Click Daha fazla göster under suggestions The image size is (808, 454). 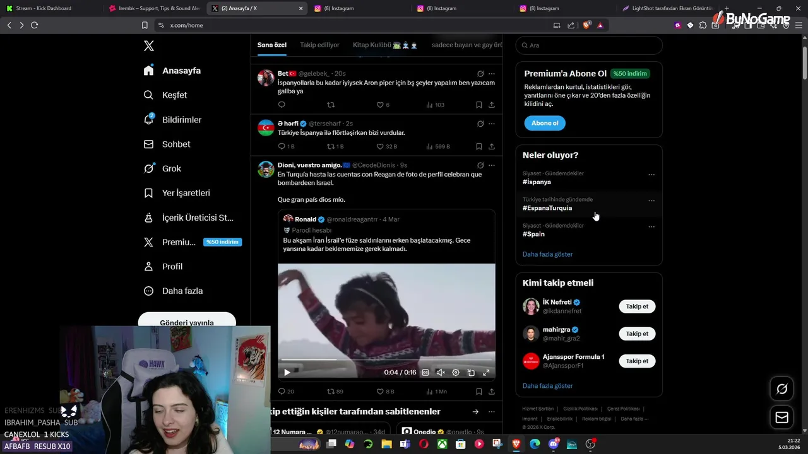(548, 386)
